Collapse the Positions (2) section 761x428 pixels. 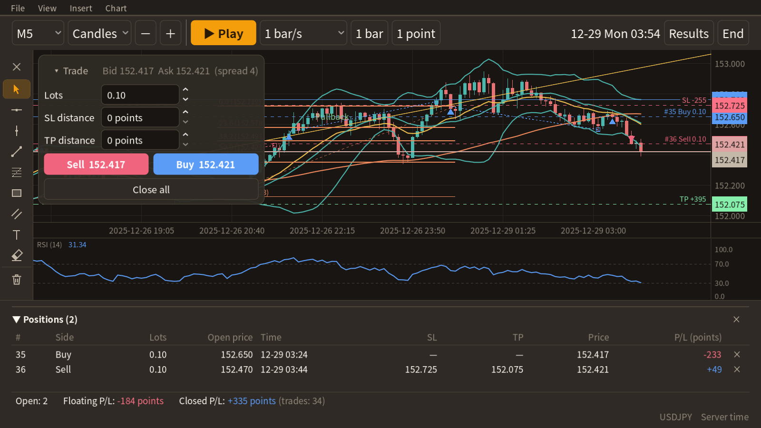tap(17, 320)
